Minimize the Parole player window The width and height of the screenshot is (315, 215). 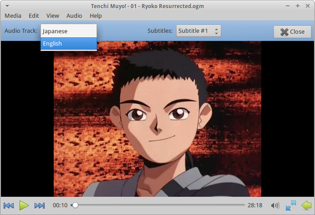pyautogui.click(x=288, y=6)
